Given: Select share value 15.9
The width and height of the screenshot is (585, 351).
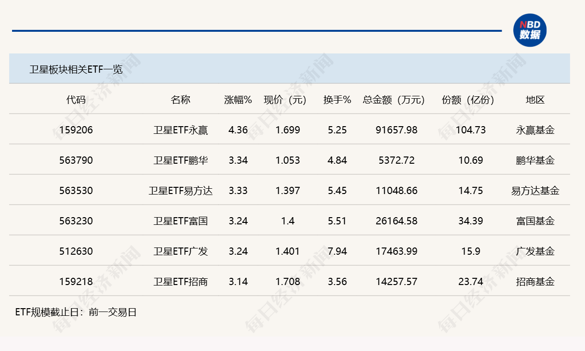Looking at the screenshot, I should point(471,251).
